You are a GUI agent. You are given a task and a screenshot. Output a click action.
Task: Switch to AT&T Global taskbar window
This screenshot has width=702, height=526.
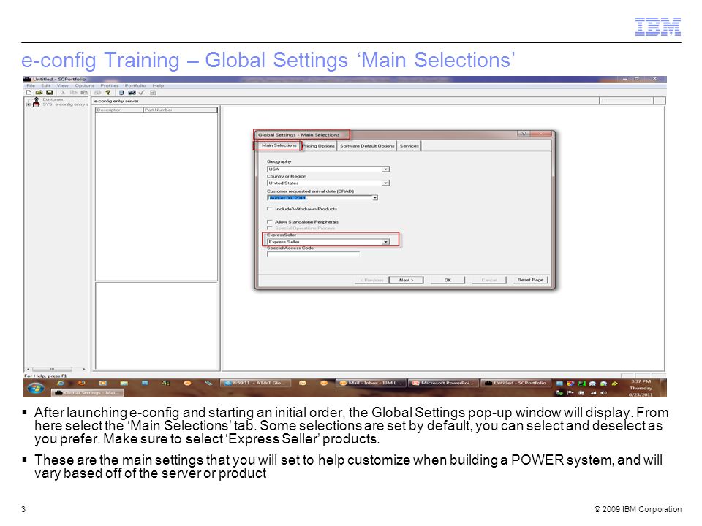(255, 383)
